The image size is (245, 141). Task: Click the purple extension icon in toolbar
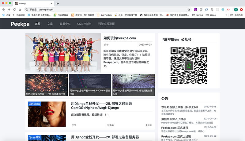click(x=195, y=10)
